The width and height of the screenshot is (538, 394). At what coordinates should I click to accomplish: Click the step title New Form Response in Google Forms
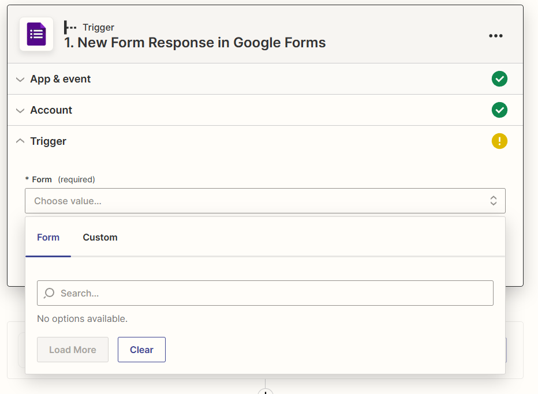[x=195, y=43]
